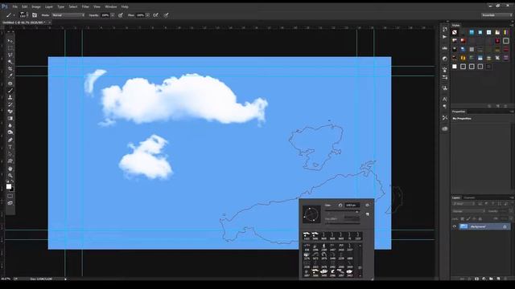515x289 pixels.
Task: Expand the Opacity slider arrow
Action: pyautogui.click(x=113, y=15)
